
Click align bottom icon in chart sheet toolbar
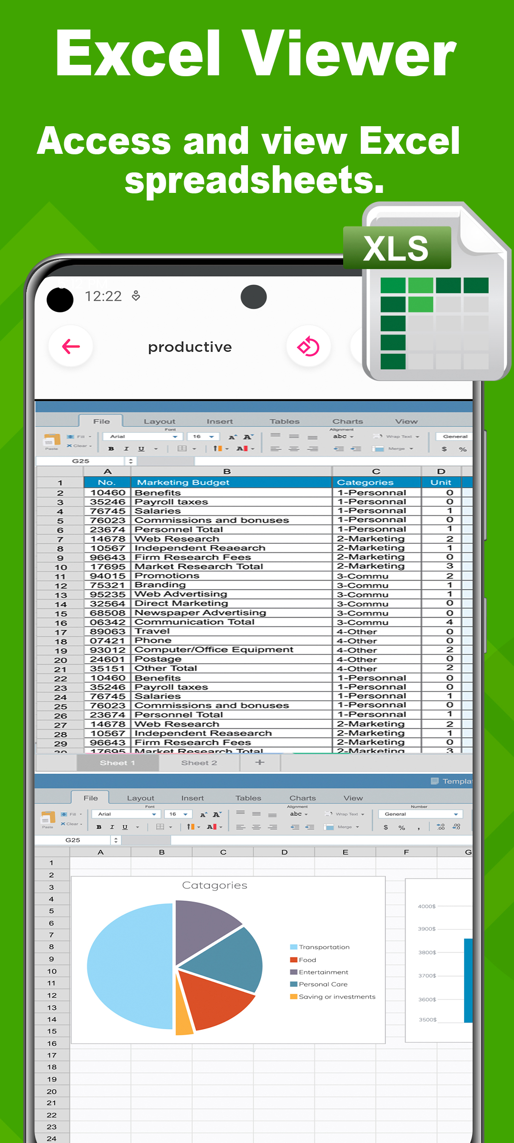pos(272,815)
